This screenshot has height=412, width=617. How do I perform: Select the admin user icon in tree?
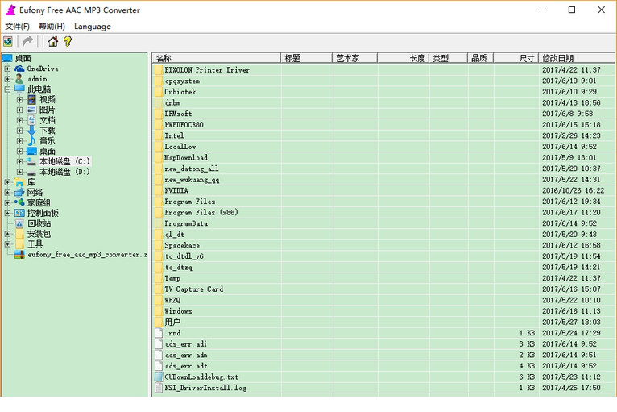(x=19, y=79)
